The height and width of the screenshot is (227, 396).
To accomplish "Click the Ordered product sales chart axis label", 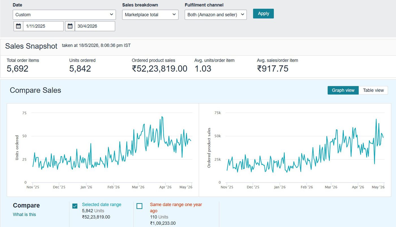I will point(209,148).
